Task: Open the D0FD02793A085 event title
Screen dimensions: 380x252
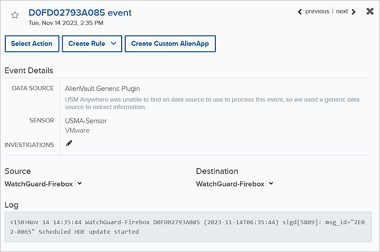Action: click(80, 12)
